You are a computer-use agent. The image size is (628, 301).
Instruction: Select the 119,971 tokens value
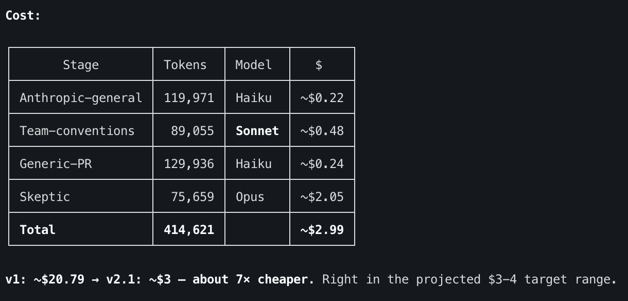pyautogui.click(x=189, y=98)
